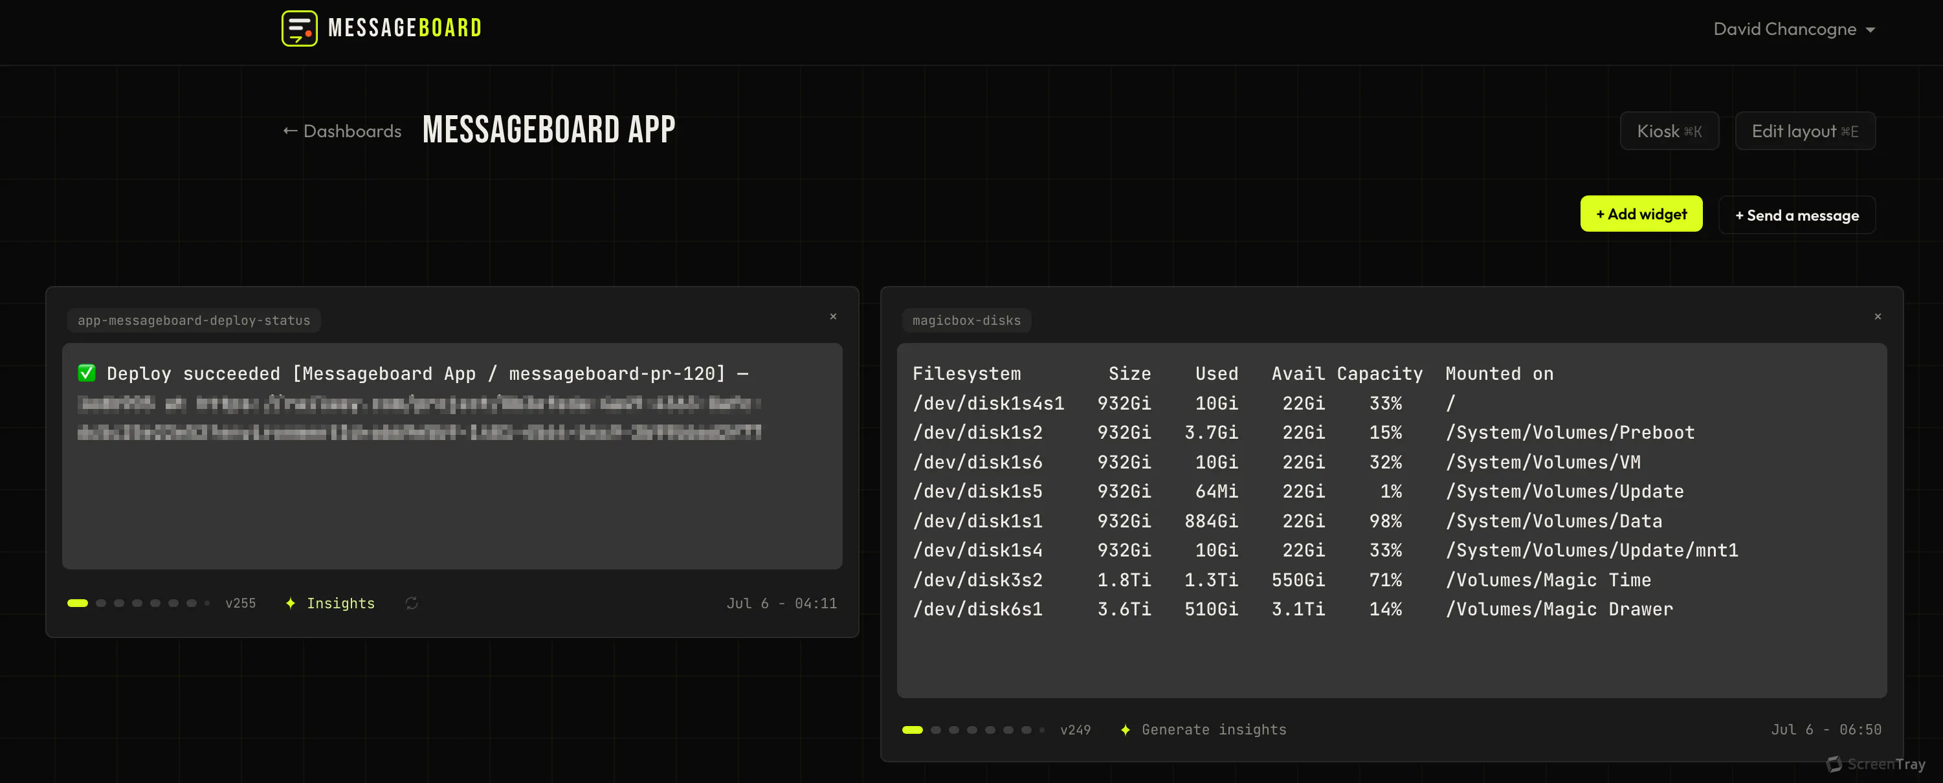Click the 1.8Ti size value
The image size is (1943, 783).
1125,580
